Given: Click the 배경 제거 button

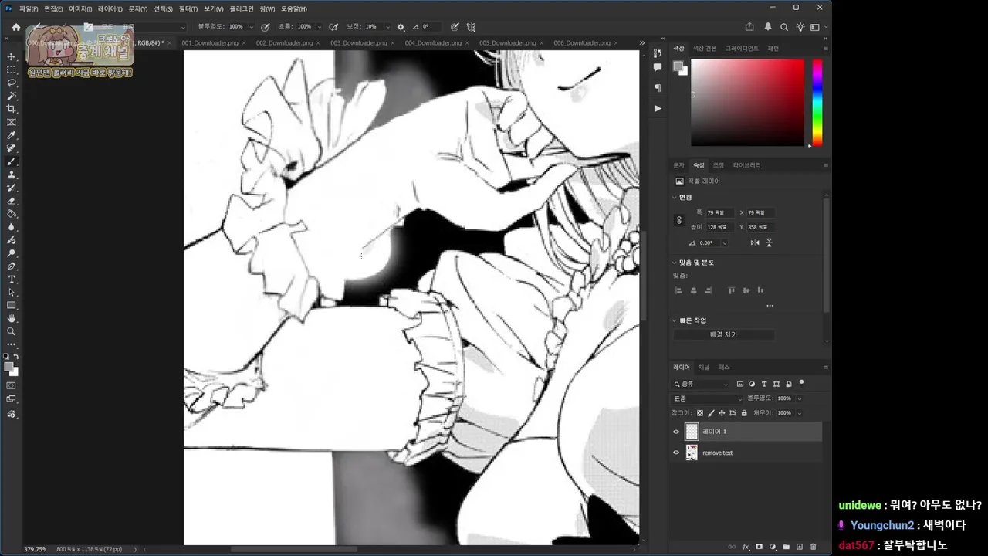Looking at the screenshot, I should pos(724,334).
